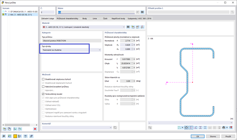Click the grayed icon at preview bottom left

(x=150, y=128)
